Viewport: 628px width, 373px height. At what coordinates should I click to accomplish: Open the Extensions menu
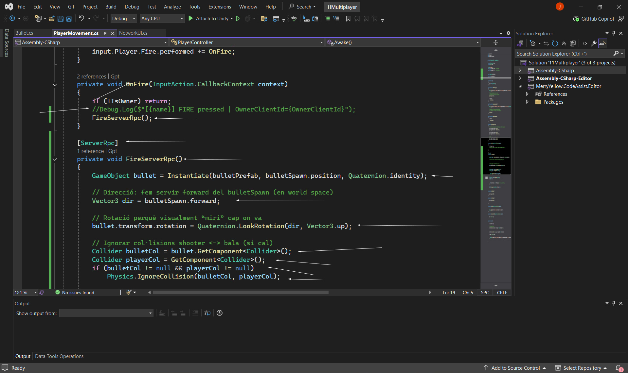coord(219,7)
